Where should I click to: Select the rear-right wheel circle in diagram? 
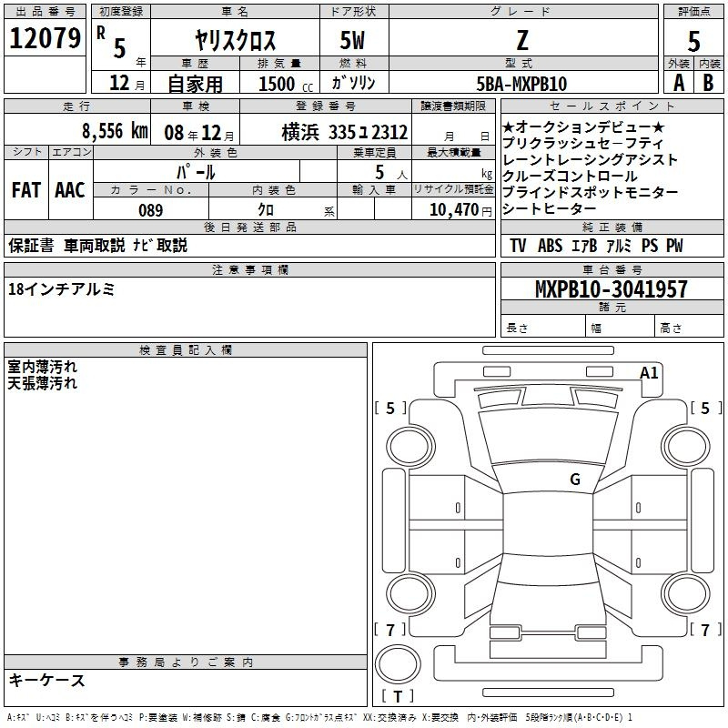click(x=680, y=588)
